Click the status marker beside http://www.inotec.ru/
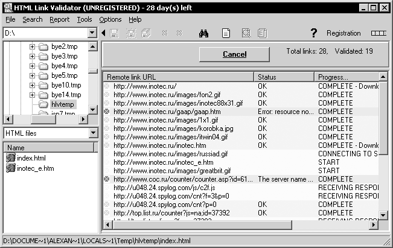393x248 pixels. click(x=107, y=86)
